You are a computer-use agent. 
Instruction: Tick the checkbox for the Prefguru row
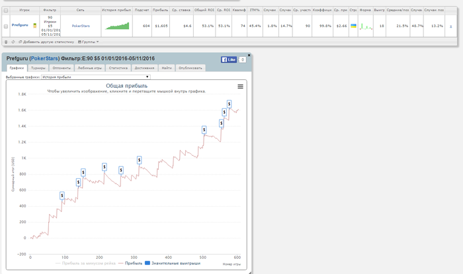(5, 26)
